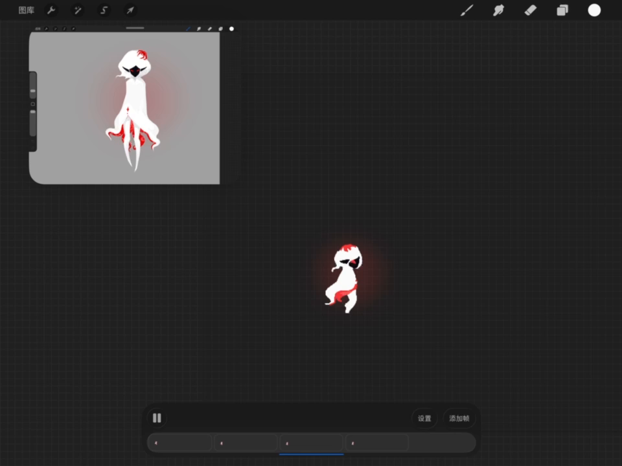
Task: Select the fourth frame in timeline
Action: coord(376,443)
